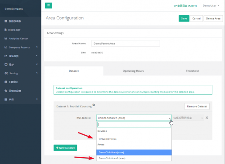Click the help icon beside Footfall Counting

[94, 105]
